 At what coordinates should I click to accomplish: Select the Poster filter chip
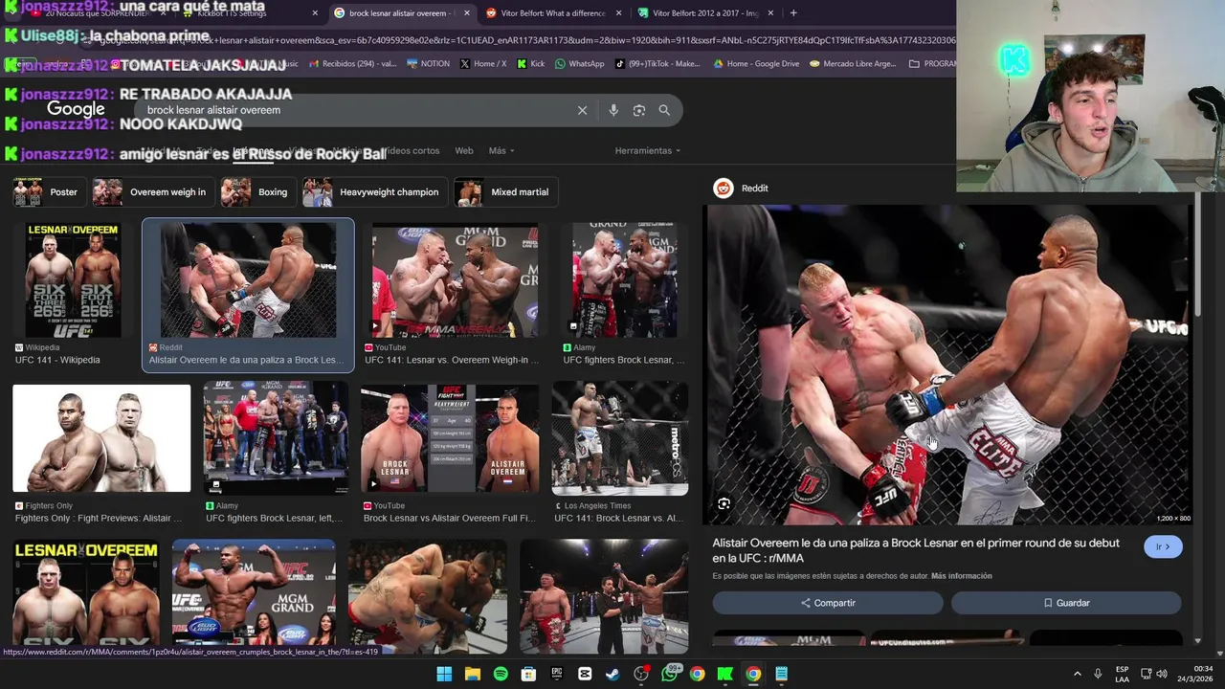click(x=48, y=192)
